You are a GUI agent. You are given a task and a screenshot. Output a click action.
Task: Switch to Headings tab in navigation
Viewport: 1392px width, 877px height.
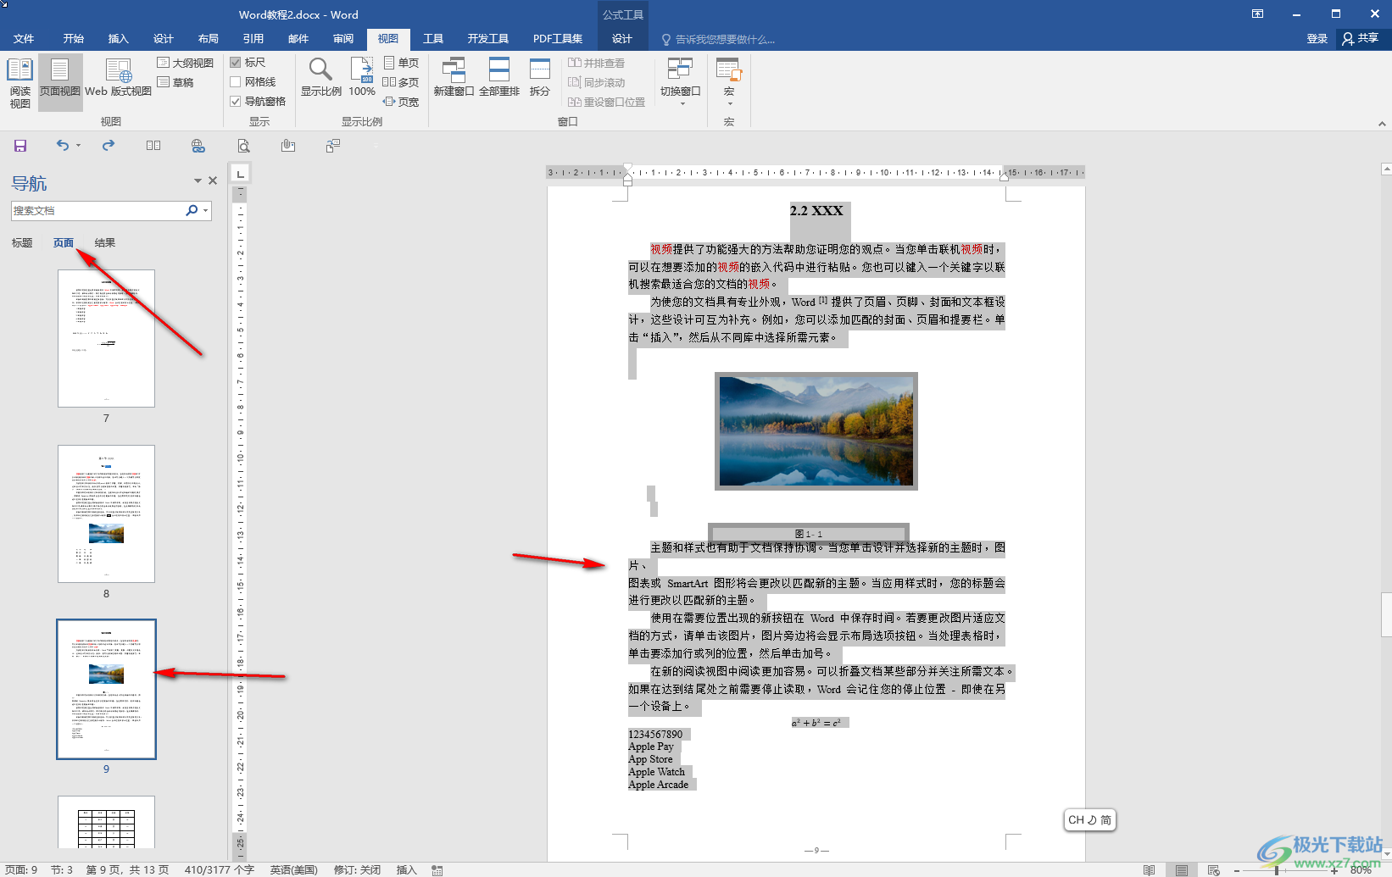click(22, 243)
